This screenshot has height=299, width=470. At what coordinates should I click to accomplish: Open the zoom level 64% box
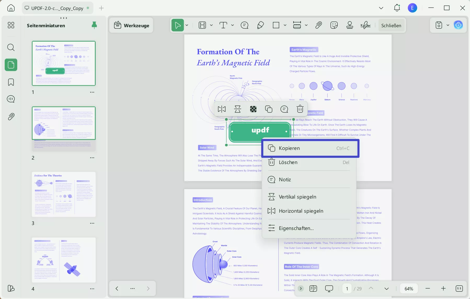coord(409,289)
